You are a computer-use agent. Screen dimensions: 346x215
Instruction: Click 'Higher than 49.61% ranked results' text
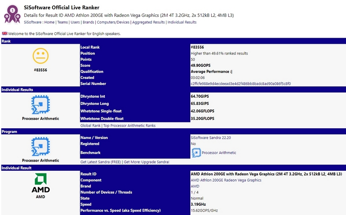point(219,53)
